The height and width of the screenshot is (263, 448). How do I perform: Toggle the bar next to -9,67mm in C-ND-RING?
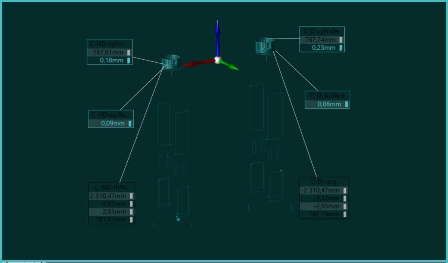(x=131, y=203)
